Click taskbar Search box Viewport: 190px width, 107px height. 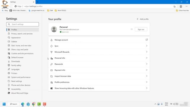(x=13, y=104)
